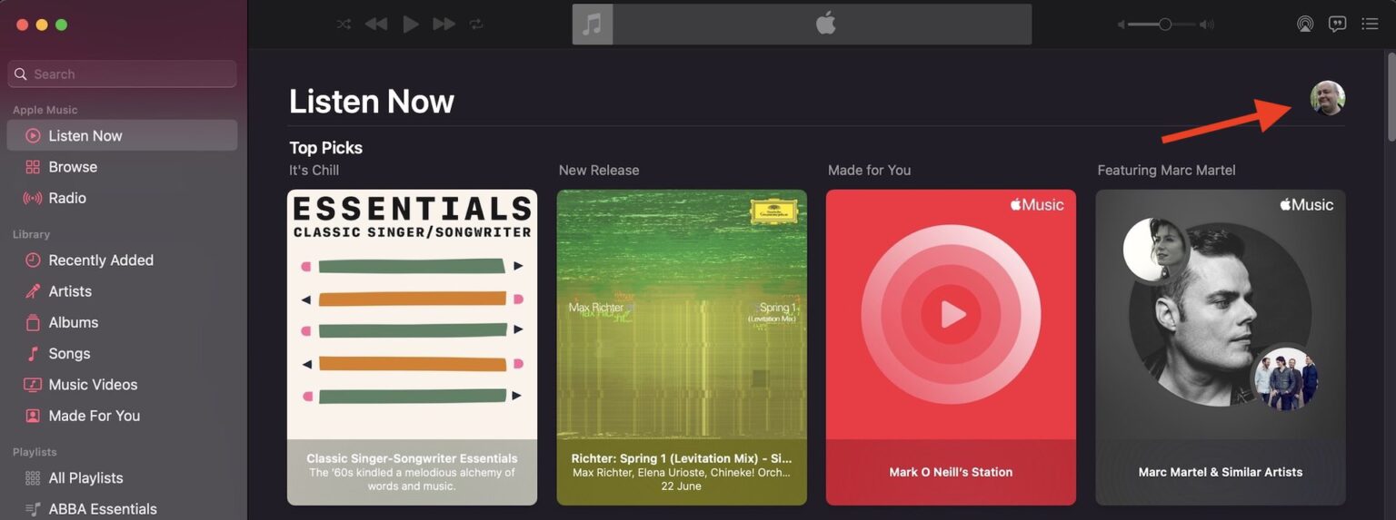This screenshot has height=520, width=1396.
Task: Click the magnifying glass search icon
Action: (x=21, y=74)
